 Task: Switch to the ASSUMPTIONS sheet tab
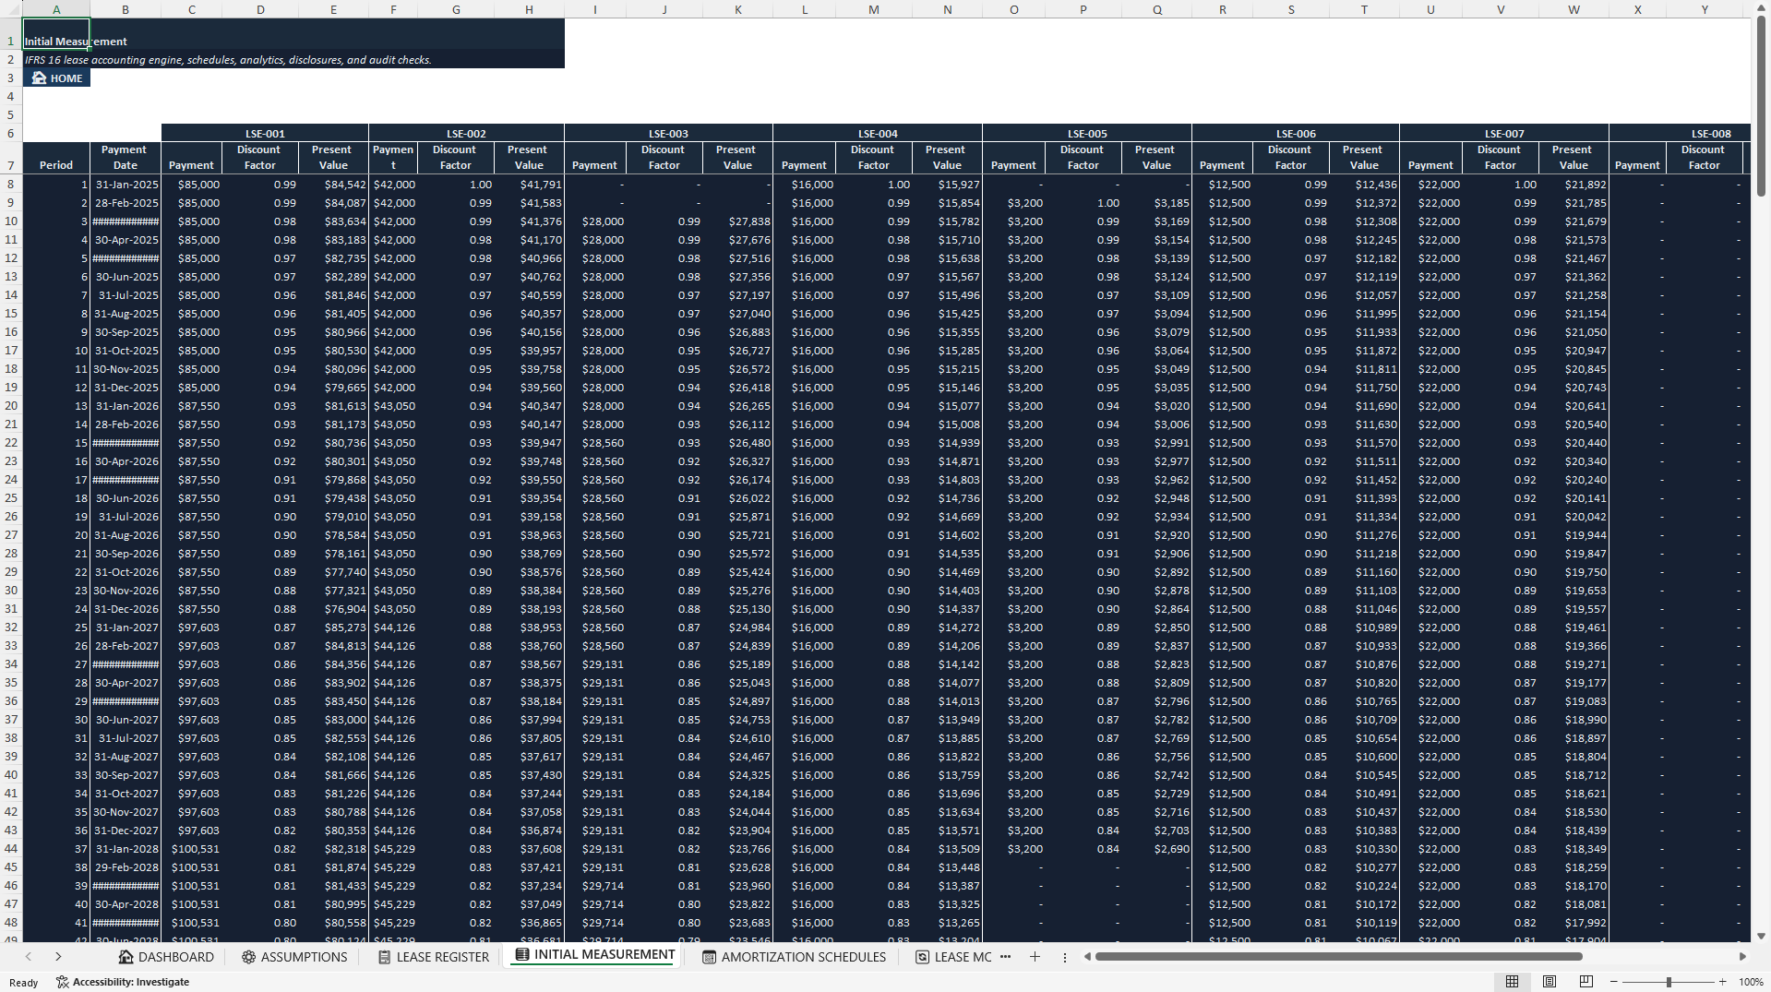click(294, 957)
